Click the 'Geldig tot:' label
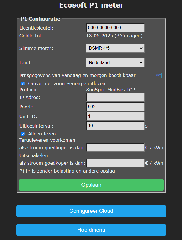 31,36
